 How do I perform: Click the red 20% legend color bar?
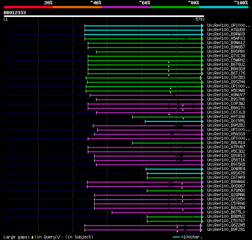[x=28, y=7]
